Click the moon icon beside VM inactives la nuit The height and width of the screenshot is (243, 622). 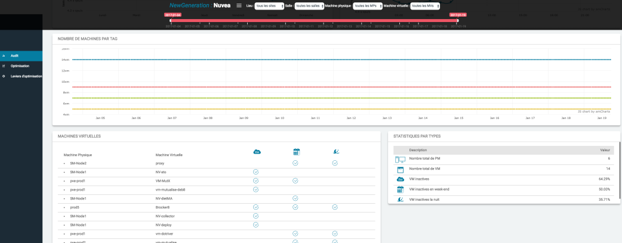pos(401,200)
